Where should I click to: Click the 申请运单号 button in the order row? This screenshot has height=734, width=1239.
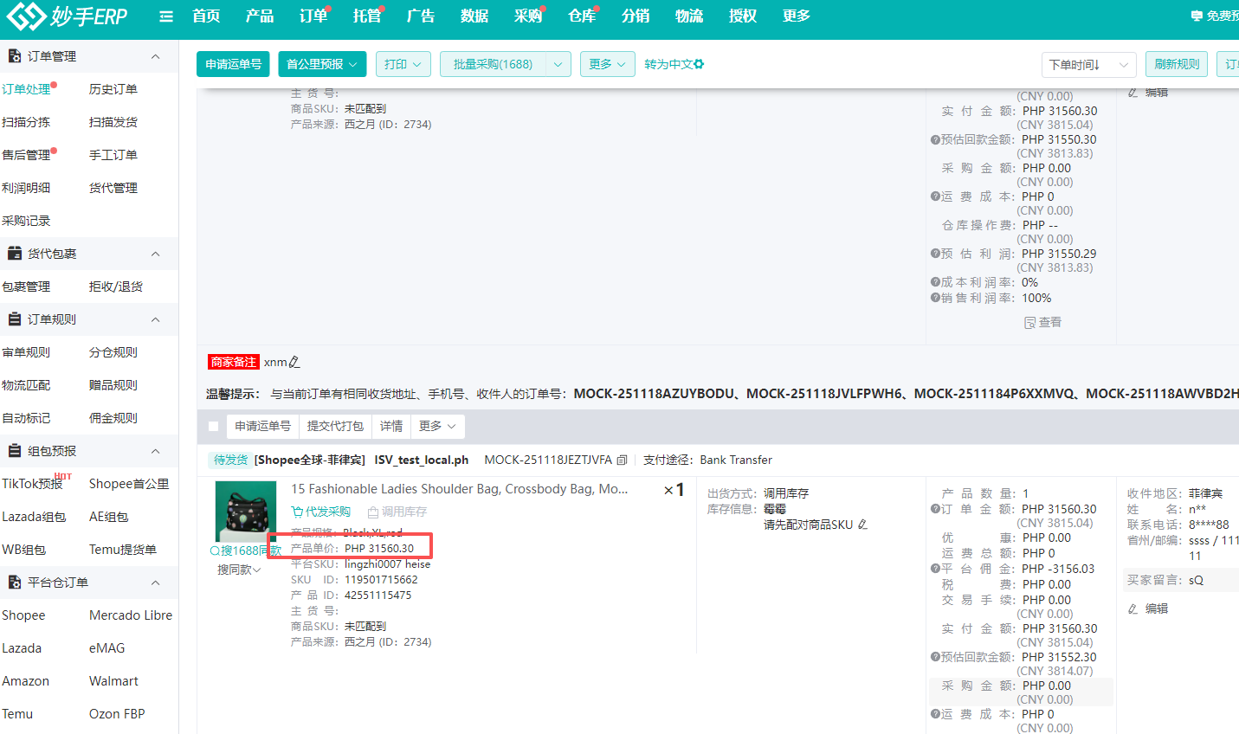click(x=262, y=426)
